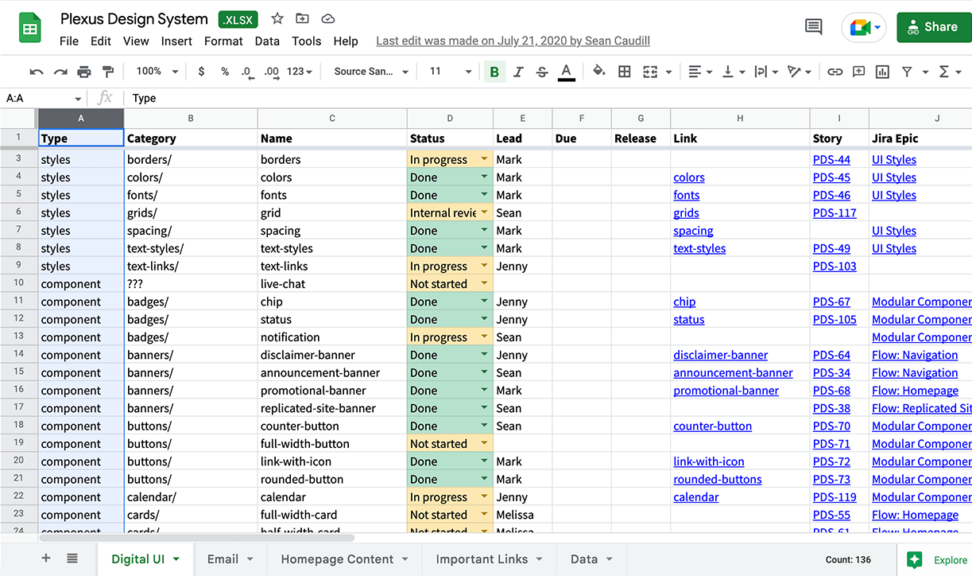The image size is (972, 576).
Task: Open text rotation options
Action: tap(799, 72)
